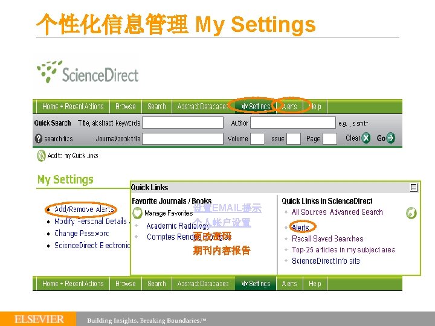Open Help tab in bottom navigation bar
Image resolution: width=435 pixels, height=326 pixels.
click(315, 284)
